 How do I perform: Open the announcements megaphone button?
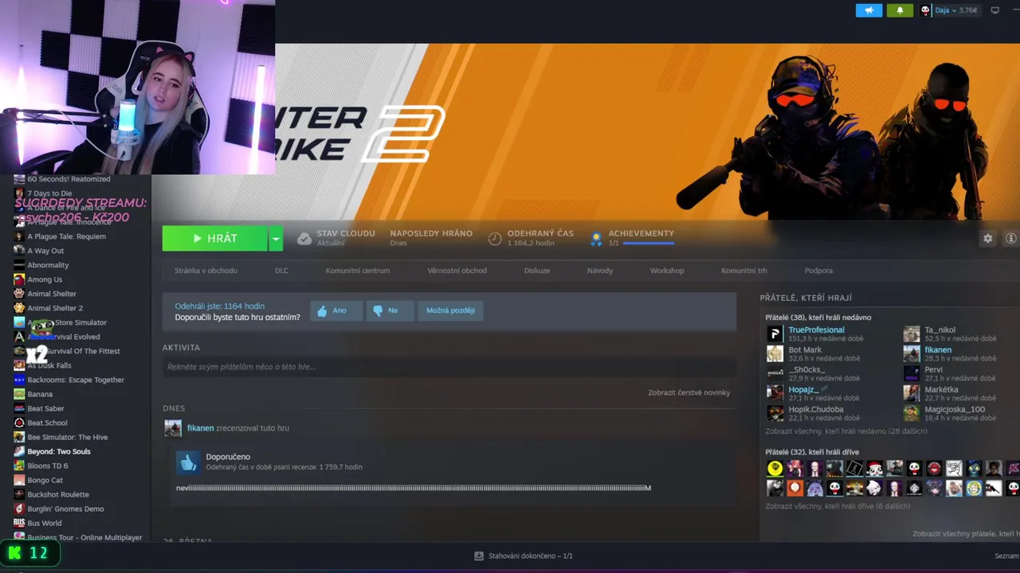click(x=869, y=10)
